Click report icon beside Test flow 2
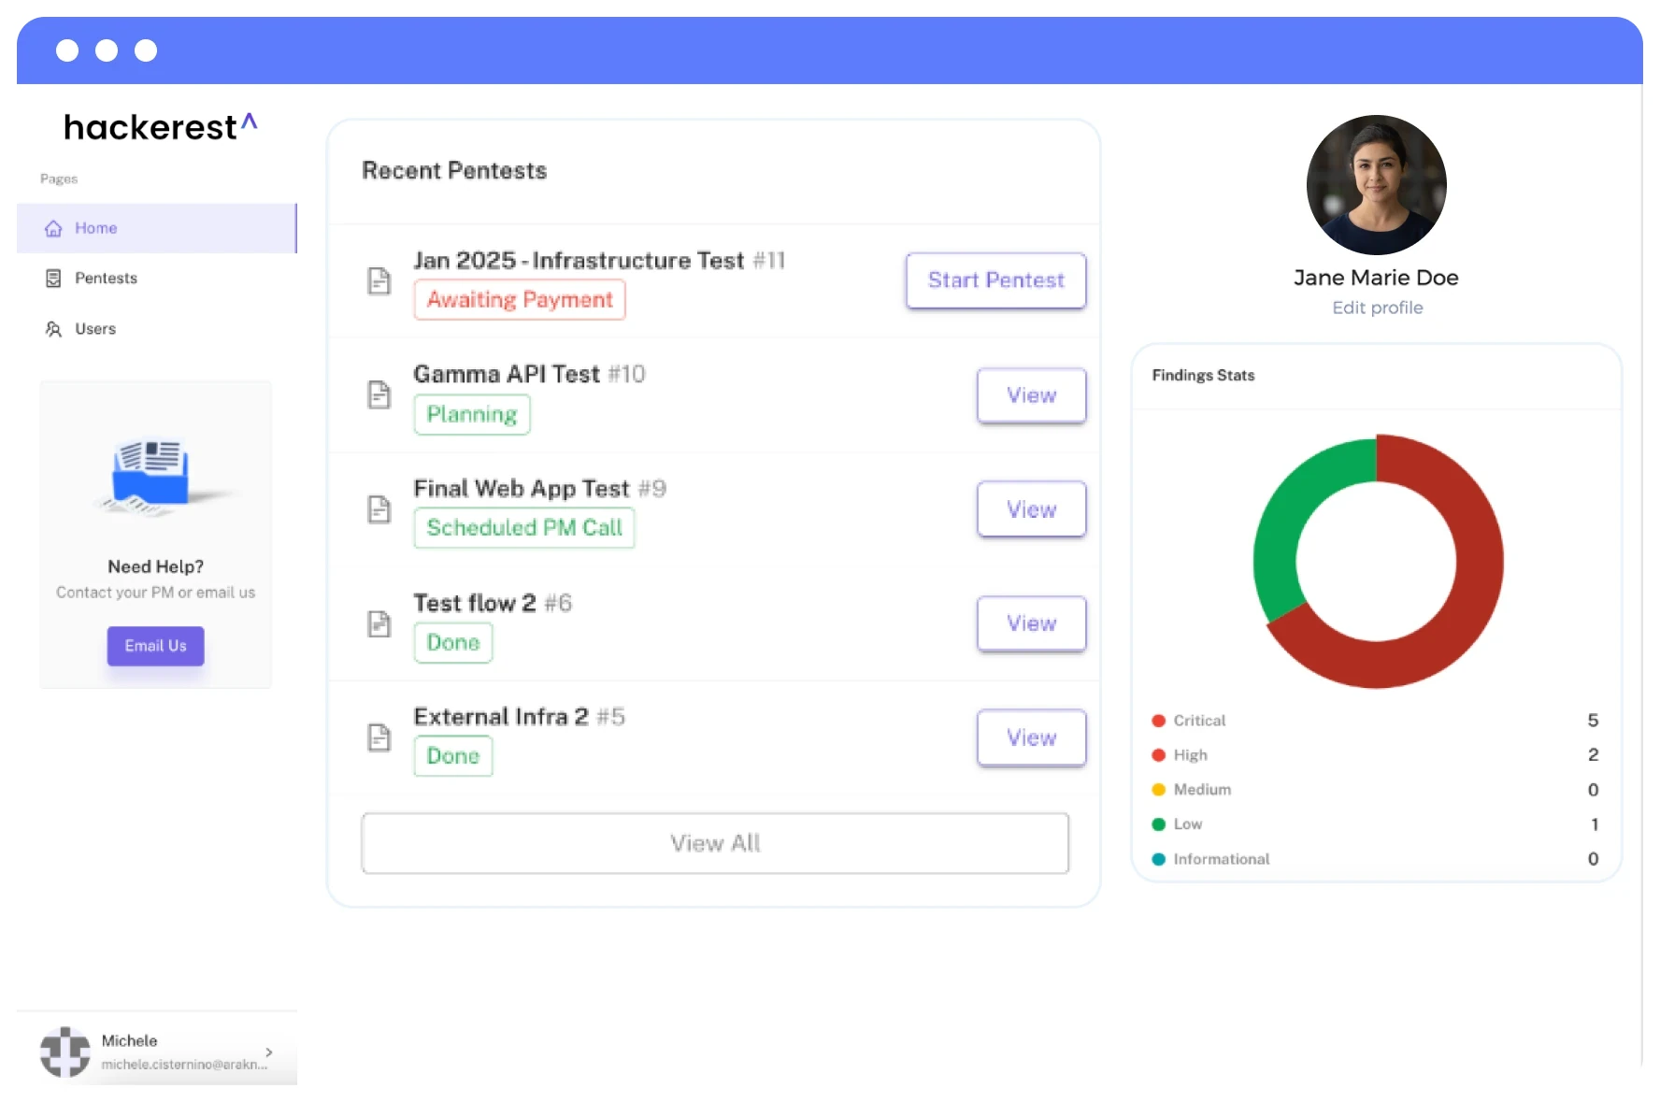Screen dimensions: 1660x1102 (379, 623)
